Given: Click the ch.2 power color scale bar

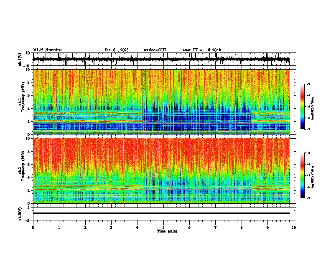Looking at the screenshot, I should tap(303, 175).
